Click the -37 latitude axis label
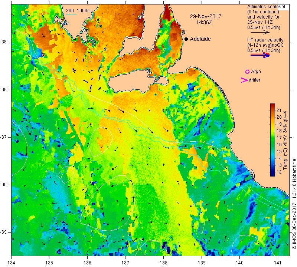This screenshot has width=297, height=267. click(x=3, y=137)
